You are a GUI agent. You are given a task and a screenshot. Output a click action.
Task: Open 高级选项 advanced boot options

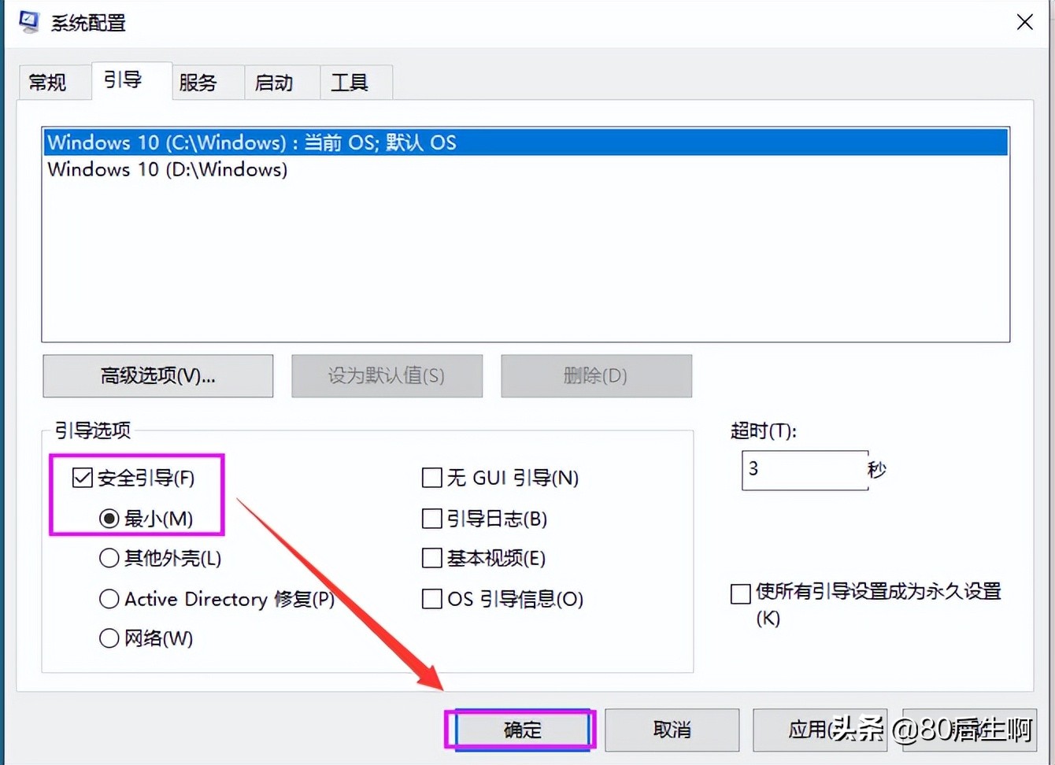[x=157, y=376]
